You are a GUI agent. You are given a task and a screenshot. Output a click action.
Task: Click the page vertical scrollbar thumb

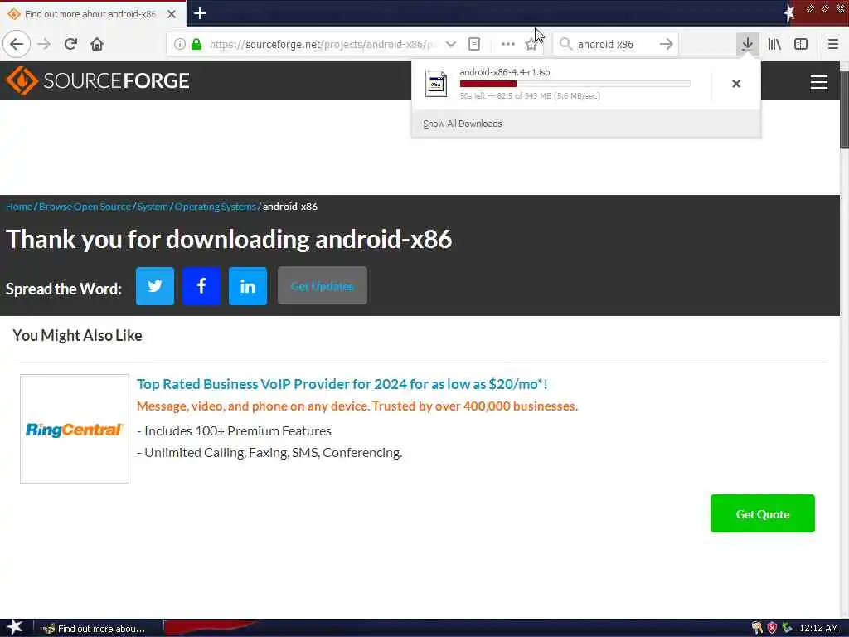(x=844, y=109)
